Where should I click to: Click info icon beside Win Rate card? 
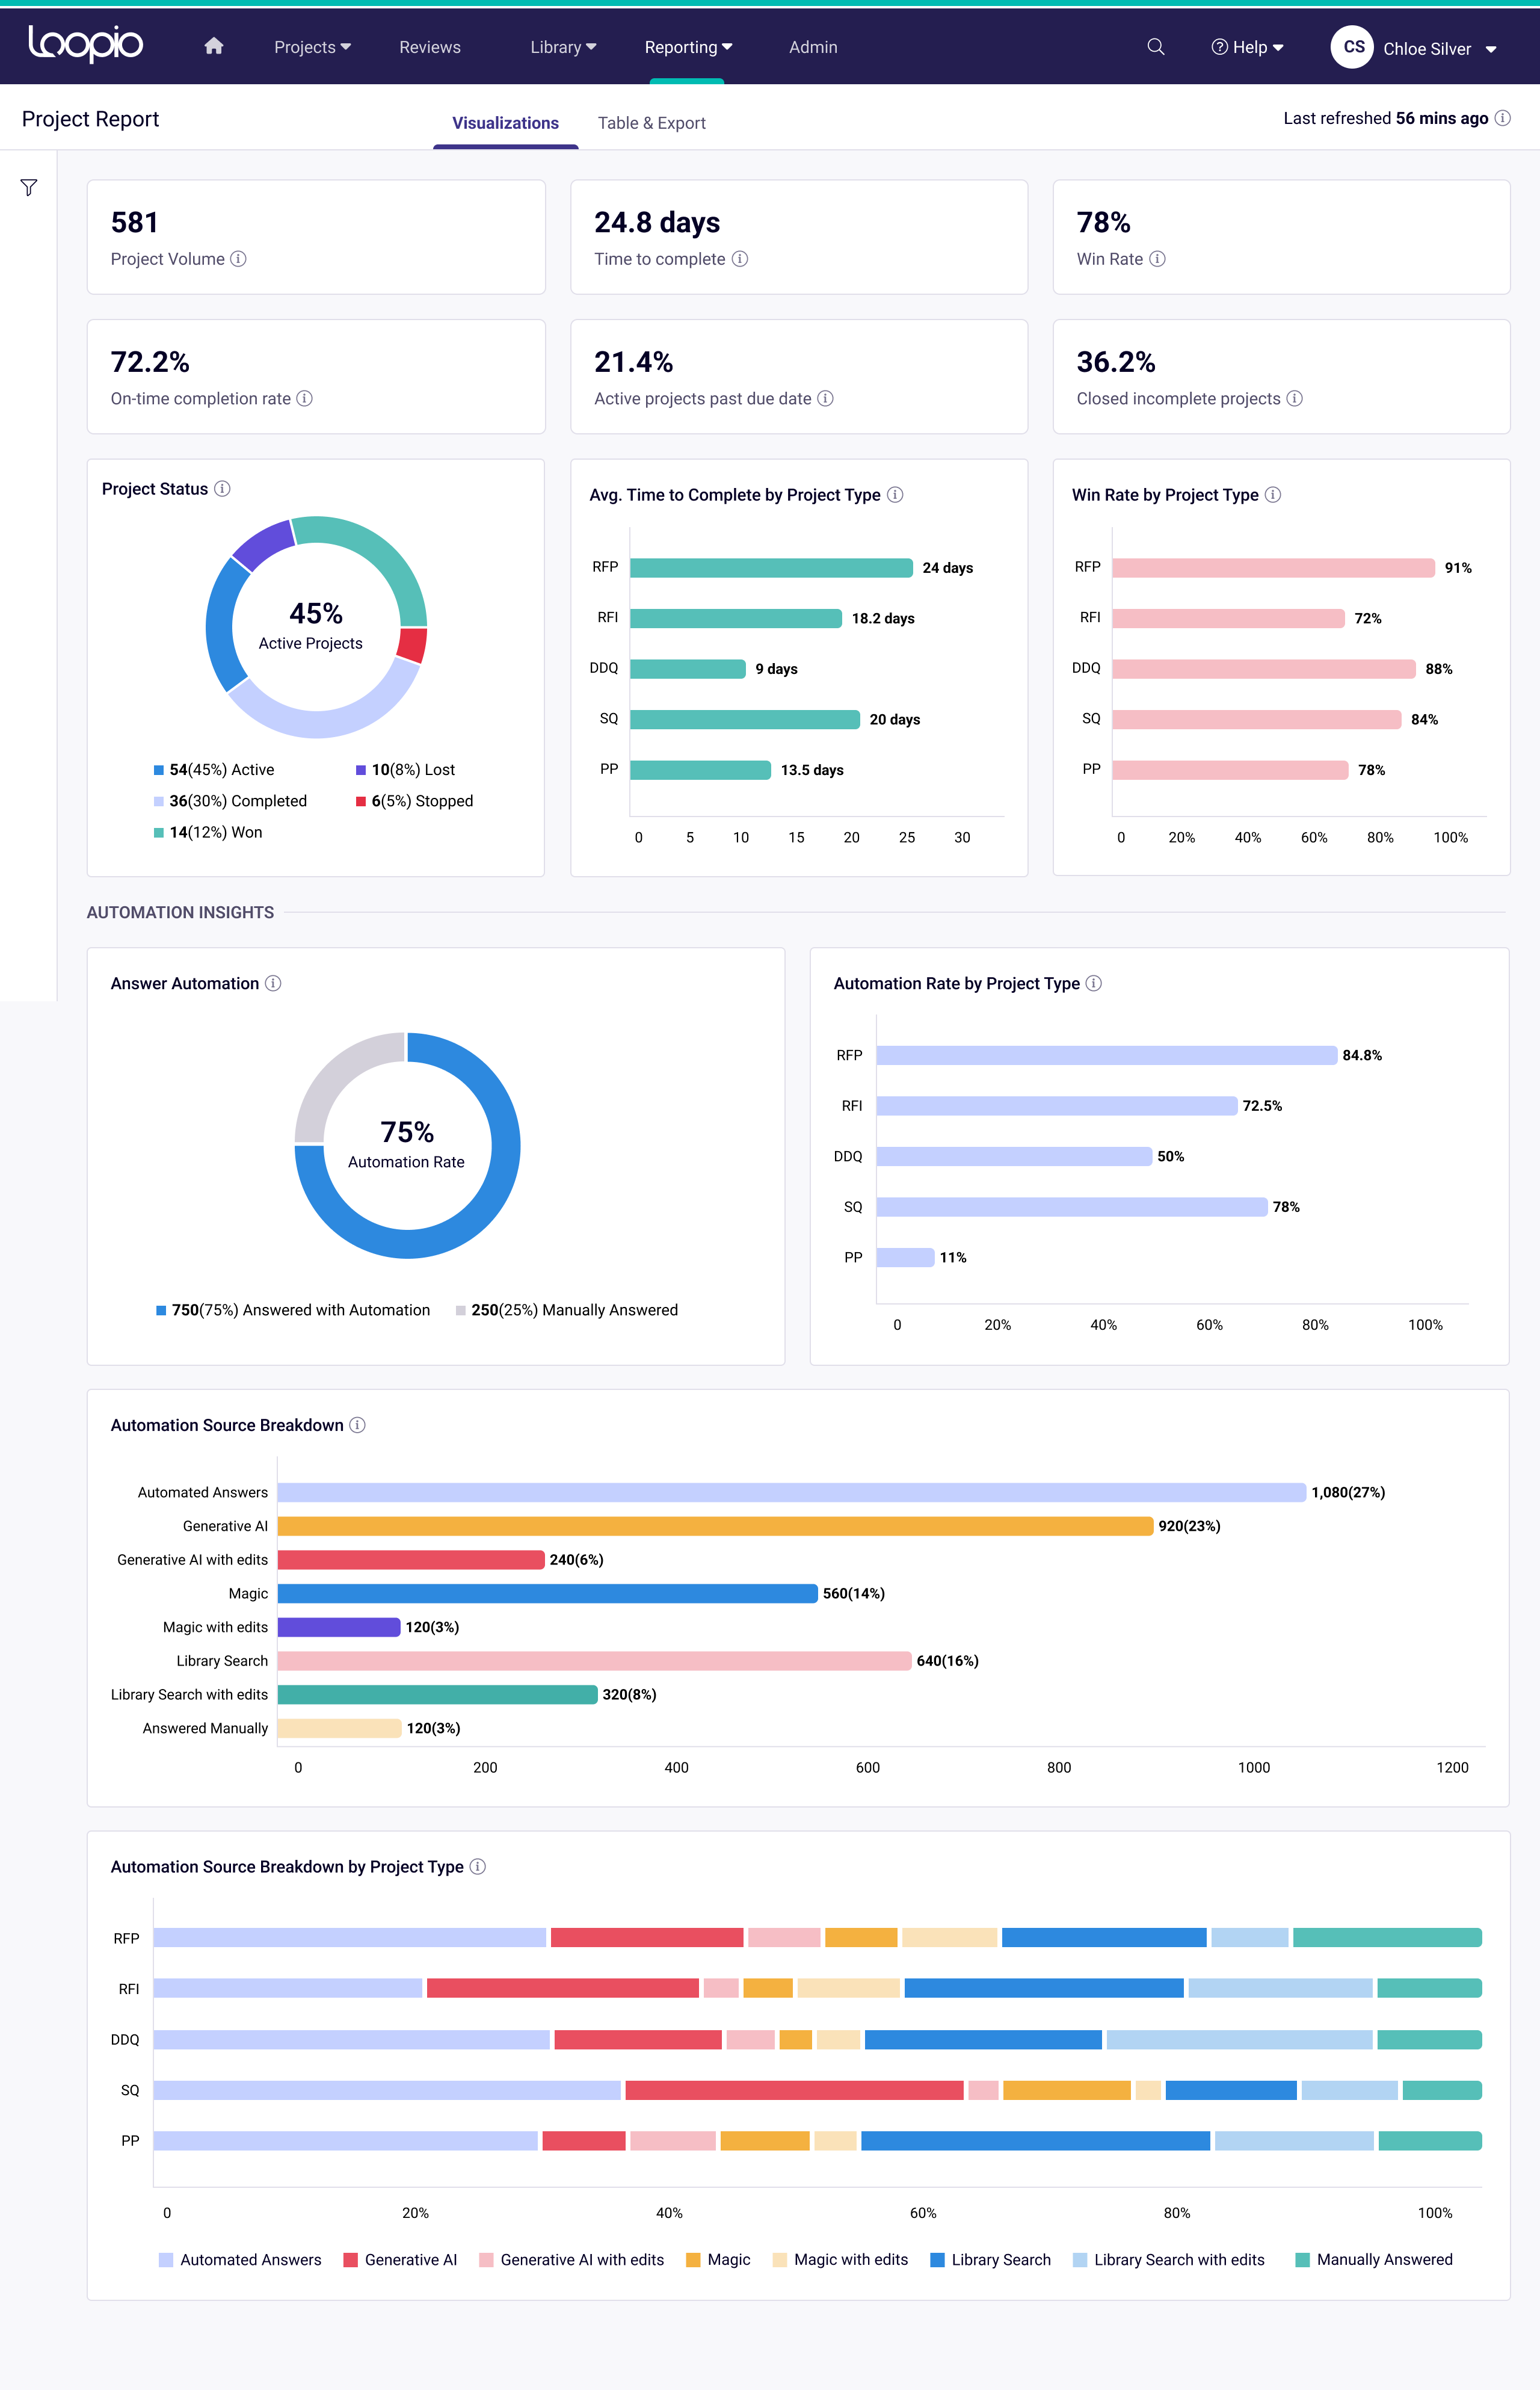coord(1157,259)
